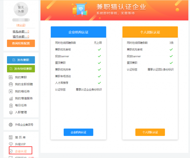Screen dimensions: 190x158
Task: Click checkmark beside 人才库推荐
Action: (x=99, y=83)
